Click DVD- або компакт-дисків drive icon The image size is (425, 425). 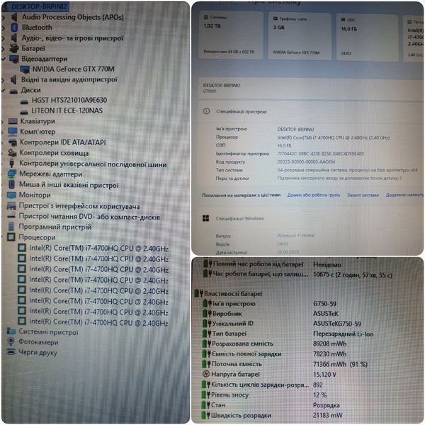(x=11, y=216)
